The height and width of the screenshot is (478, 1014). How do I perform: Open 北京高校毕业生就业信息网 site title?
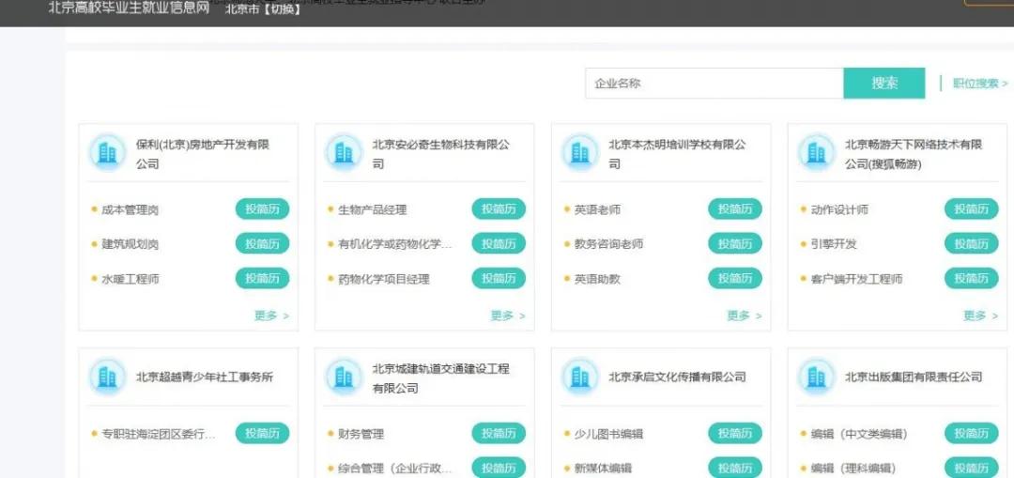click(x=130, y=8)
